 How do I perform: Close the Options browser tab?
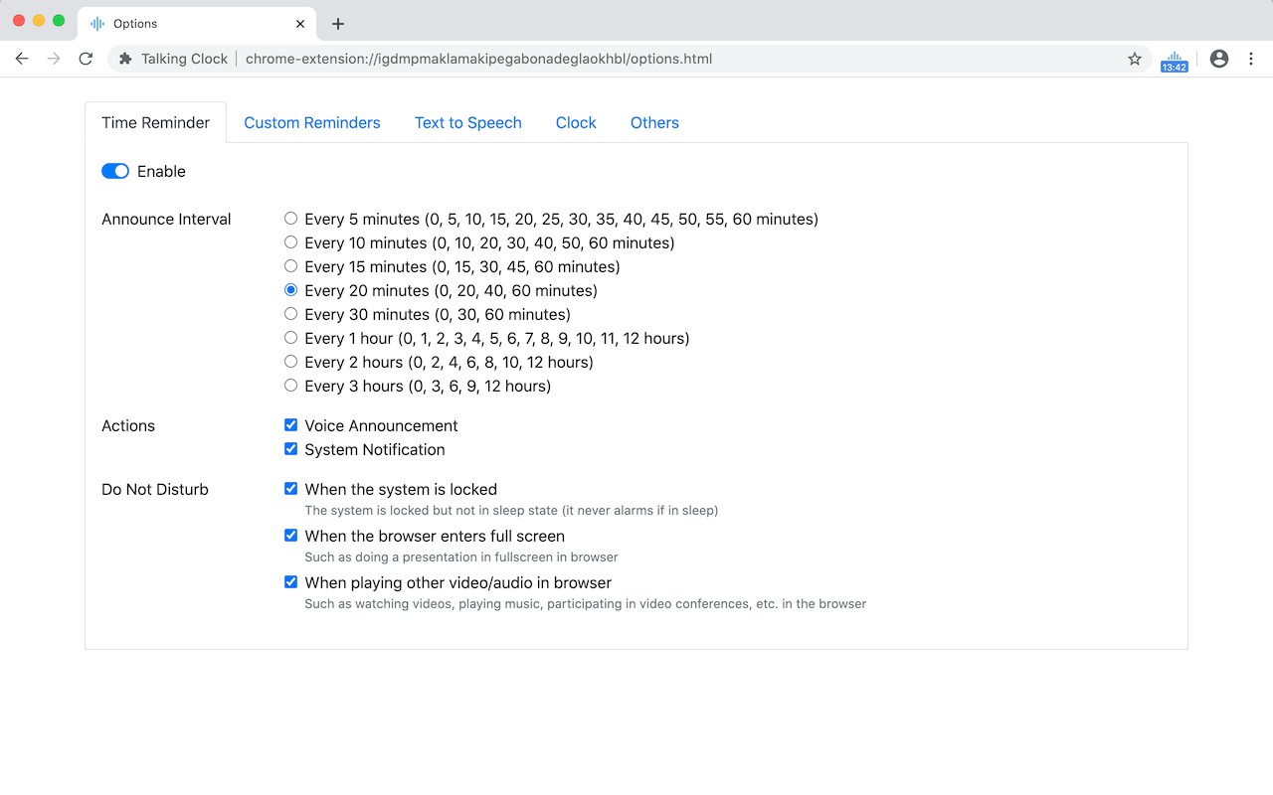point(300,24)
